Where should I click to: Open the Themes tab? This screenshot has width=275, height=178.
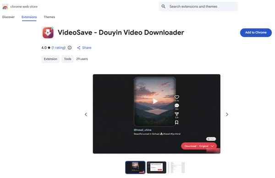(49, 17)
